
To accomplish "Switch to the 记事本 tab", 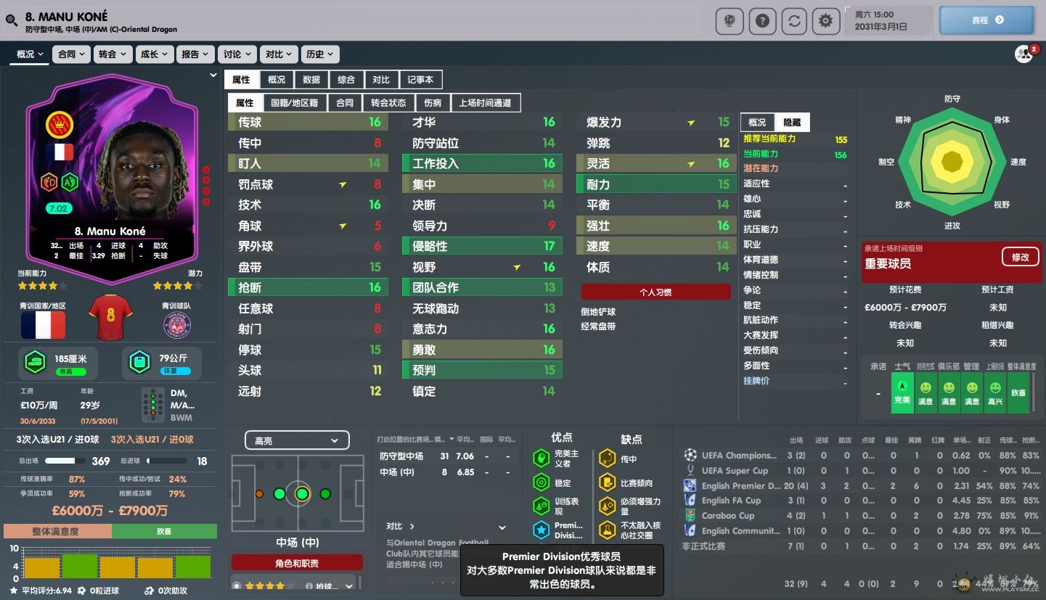I will click(x=420, y=80).
